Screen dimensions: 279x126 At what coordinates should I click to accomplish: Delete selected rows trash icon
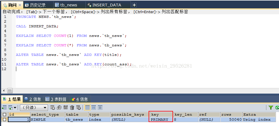[x=72, y=107]
